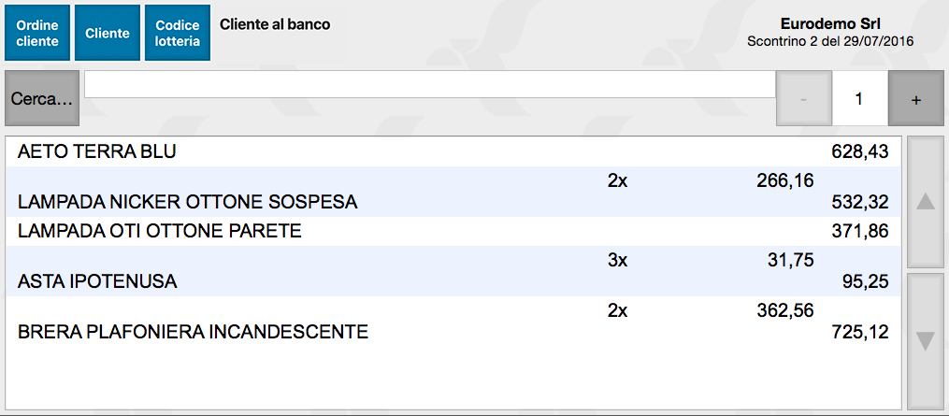Open the Cliente selection button
The image size is (949, 416).
[108, 34]
